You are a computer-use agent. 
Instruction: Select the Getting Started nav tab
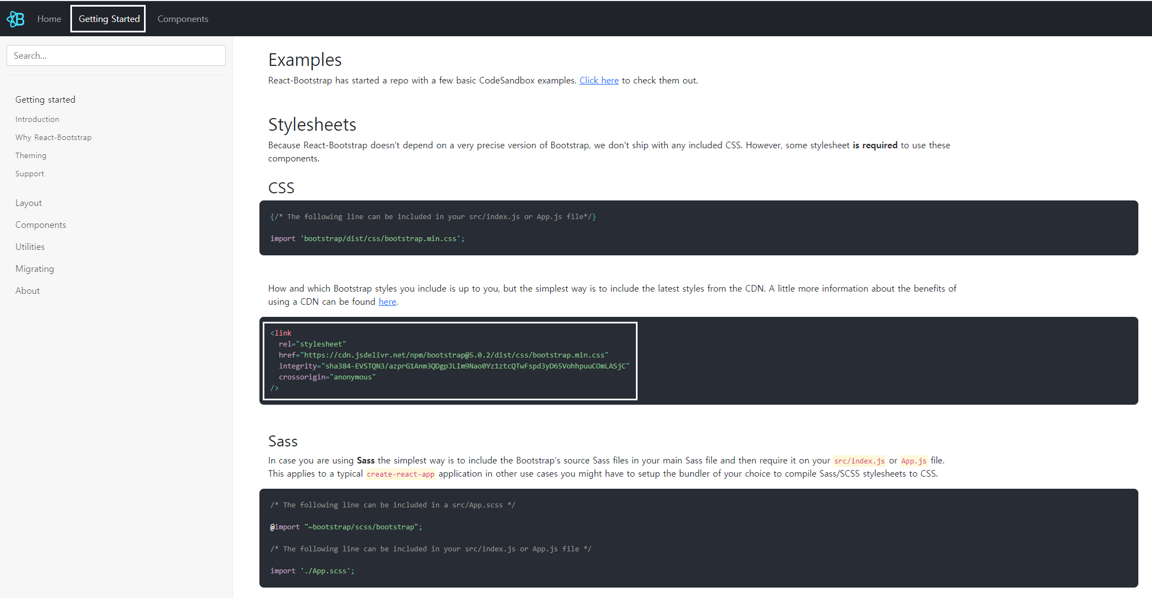pos(108,19)
